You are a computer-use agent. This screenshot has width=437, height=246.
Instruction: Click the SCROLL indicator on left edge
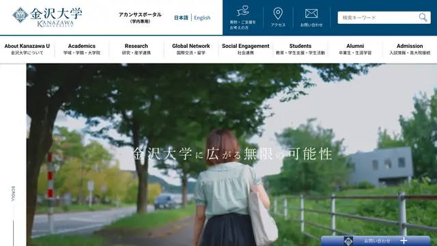coord(13,193)
